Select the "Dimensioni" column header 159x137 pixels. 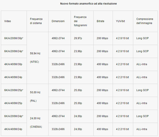click(58, 21)
